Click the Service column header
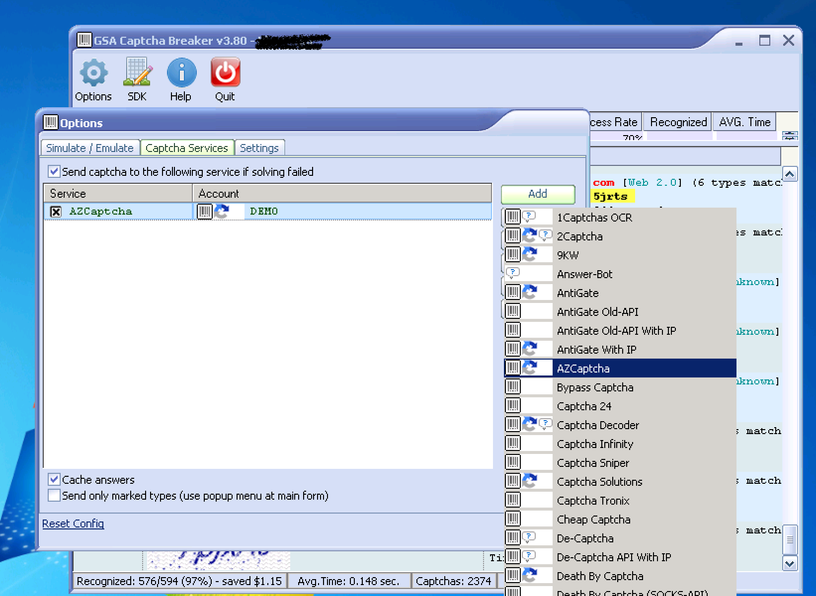The image size is (816, 596). click(x=118, y=193)
